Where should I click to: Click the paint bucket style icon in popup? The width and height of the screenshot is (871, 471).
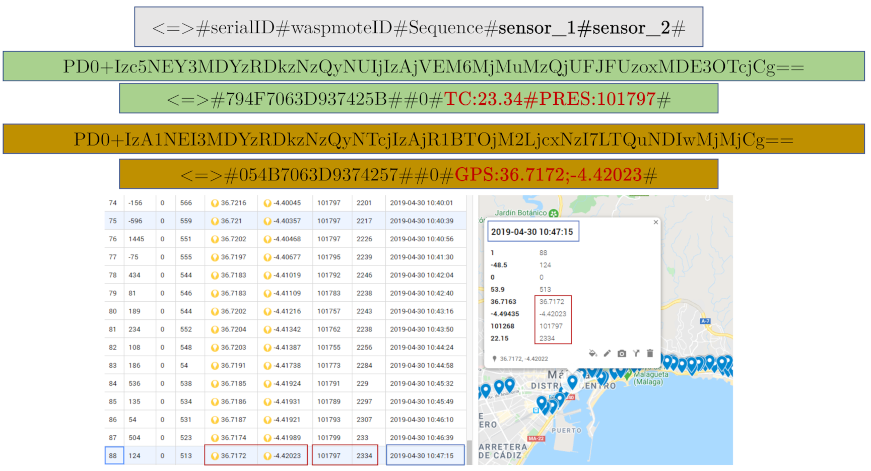coord(592,354)
